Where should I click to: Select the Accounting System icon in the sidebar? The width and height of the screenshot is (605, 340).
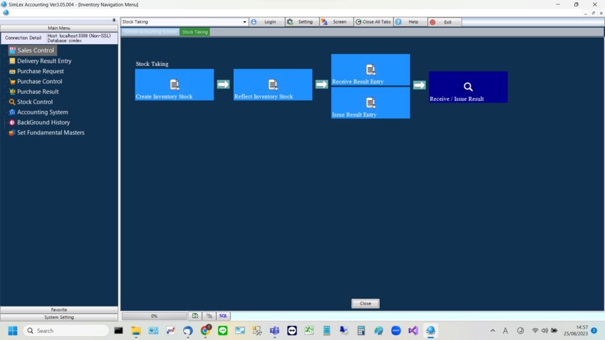point(12,112)
